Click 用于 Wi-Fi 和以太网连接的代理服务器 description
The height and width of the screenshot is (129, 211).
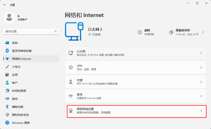(x=97, y=84)
